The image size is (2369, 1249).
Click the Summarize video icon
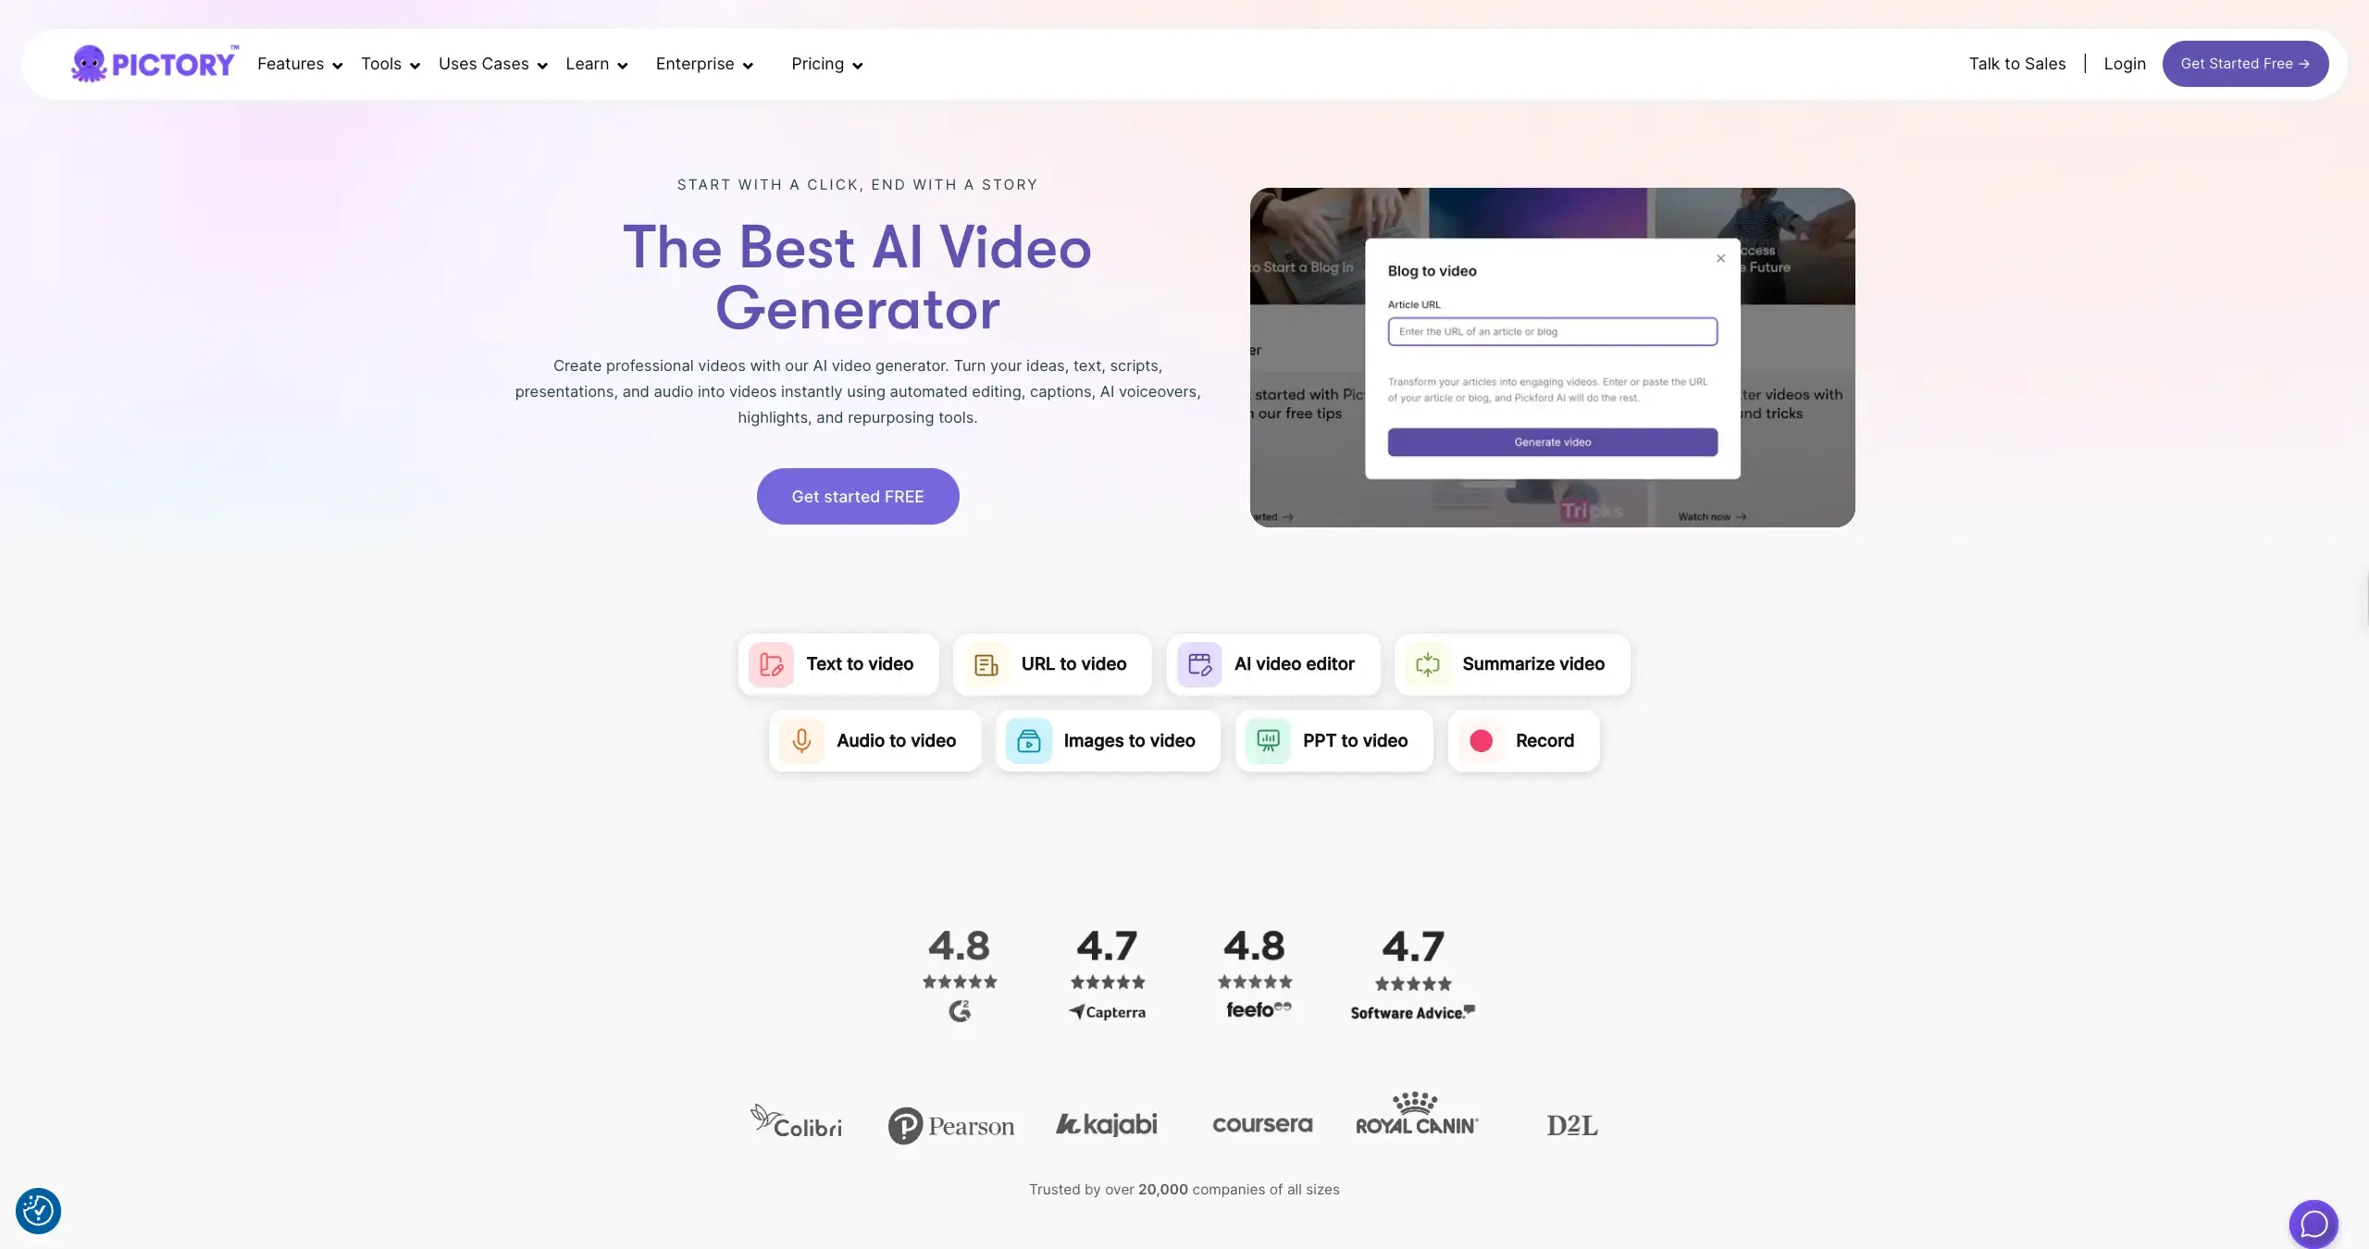point(1427,664)
